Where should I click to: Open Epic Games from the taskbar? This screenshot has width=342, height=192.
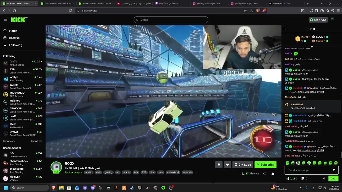(140, 188)
